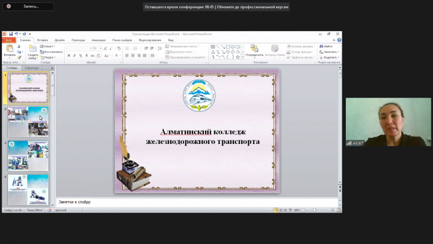
Task: Select slide 2 thumbnail in slides panel
Action: (28, 121)
